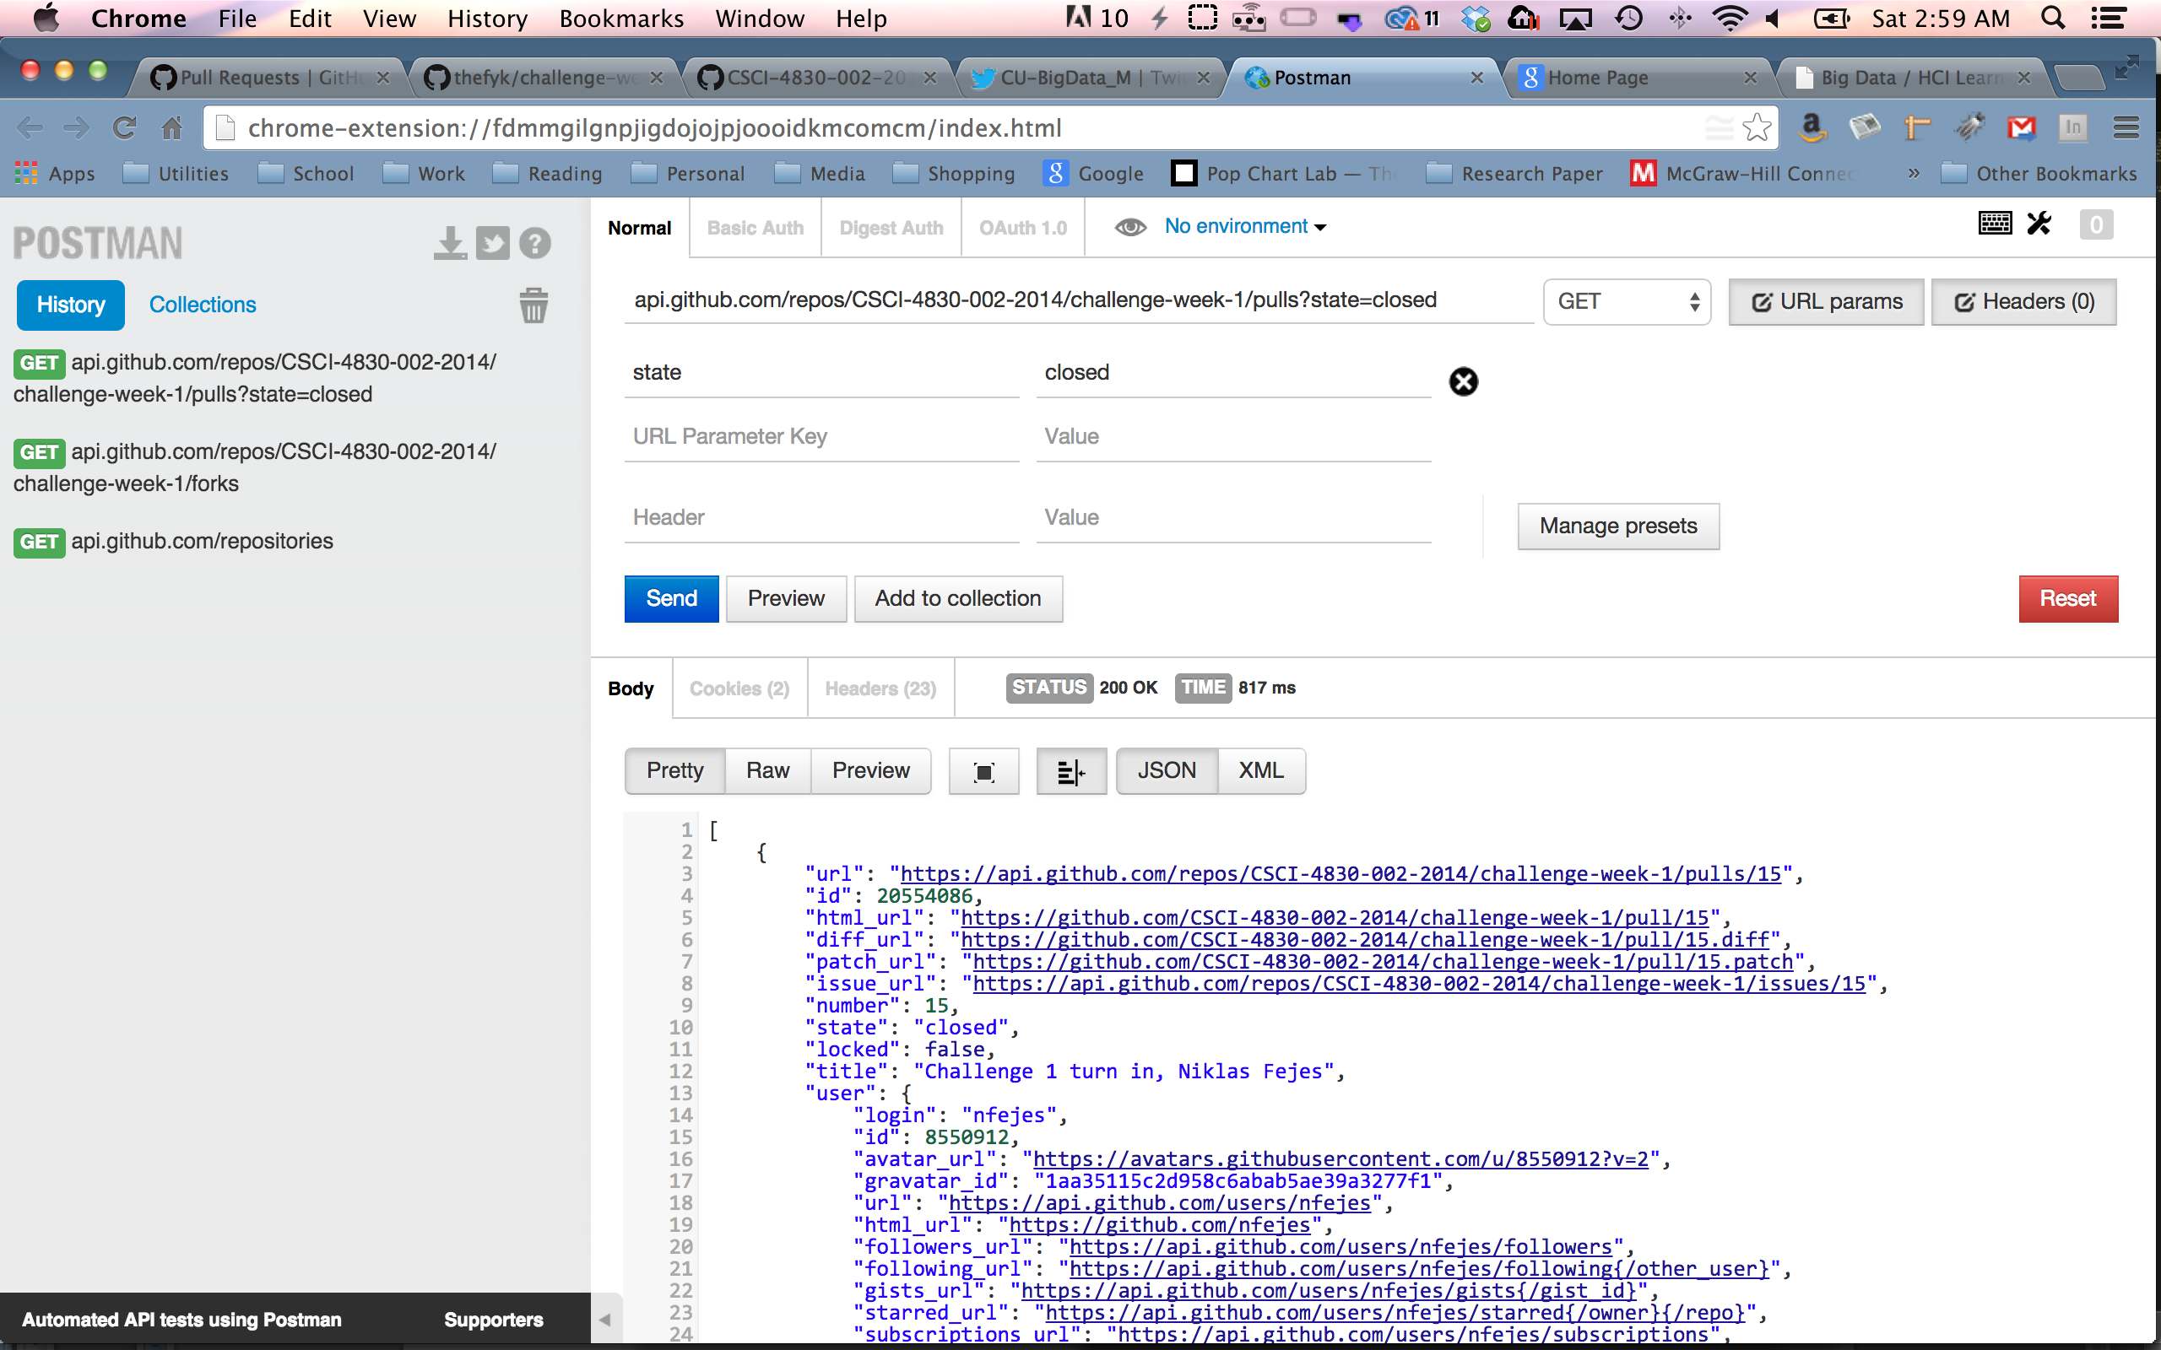Collapse the sidebar arrow

[x=604, y=1320]
